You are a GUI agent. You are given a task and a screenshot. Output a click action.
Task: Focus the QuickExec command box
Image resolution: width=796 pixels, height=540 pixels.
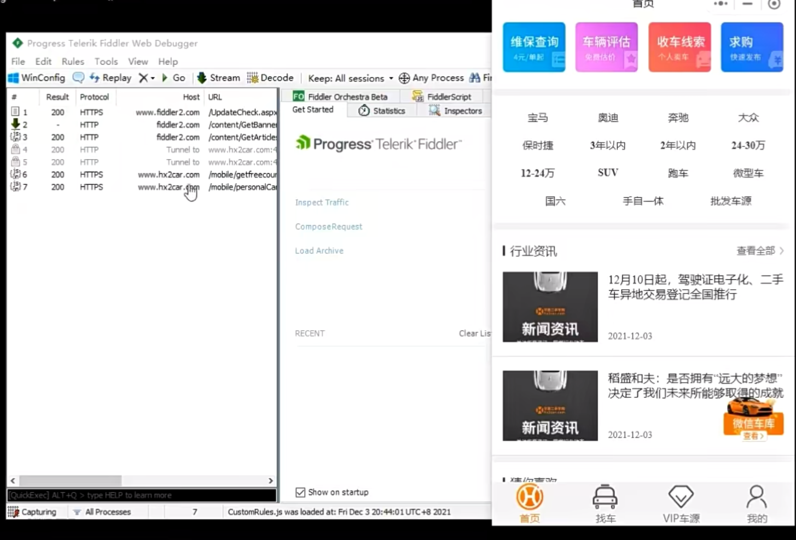click(x=142, y=495)
